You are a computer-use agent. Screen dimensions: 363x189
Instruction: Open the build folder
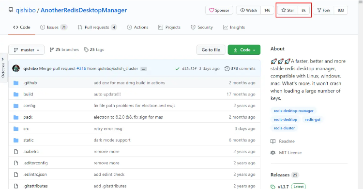point(28,94)
